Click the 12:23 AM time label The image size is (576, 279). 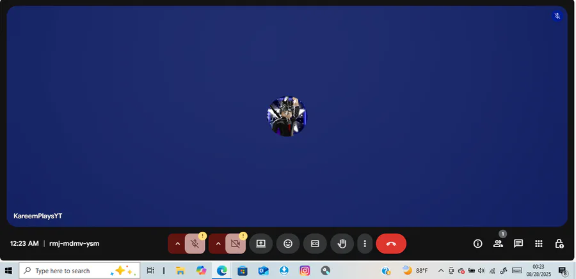pyautogui.click(x=24, y=243)
